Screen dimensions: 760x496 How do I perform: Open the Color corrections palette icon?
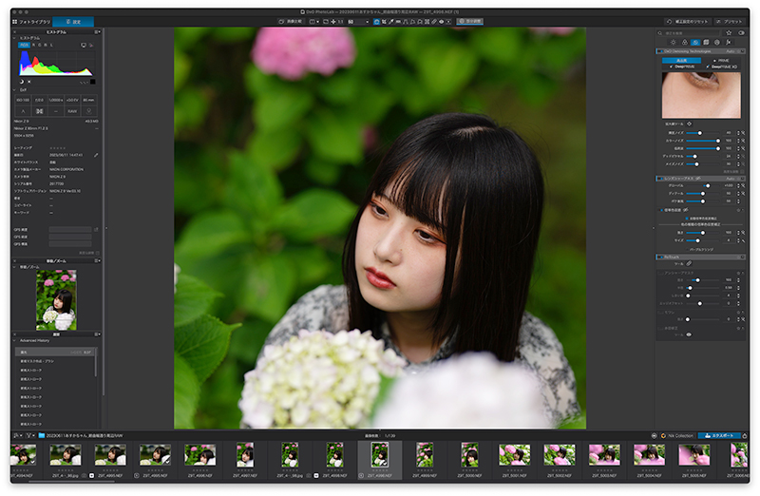pos(684,42)
